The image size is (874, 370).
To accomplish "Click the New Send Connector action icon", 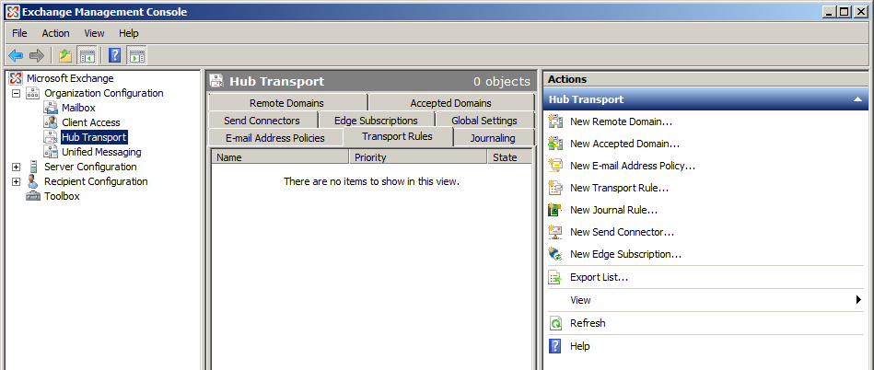I will (x=555, y=232).
